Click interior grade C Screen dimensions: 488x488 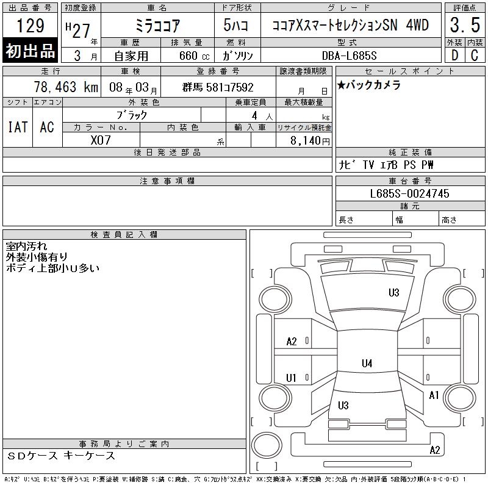475,56
